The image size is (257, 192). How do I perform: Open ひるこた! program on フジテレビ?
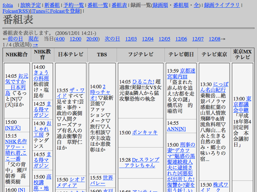point(143,82)
